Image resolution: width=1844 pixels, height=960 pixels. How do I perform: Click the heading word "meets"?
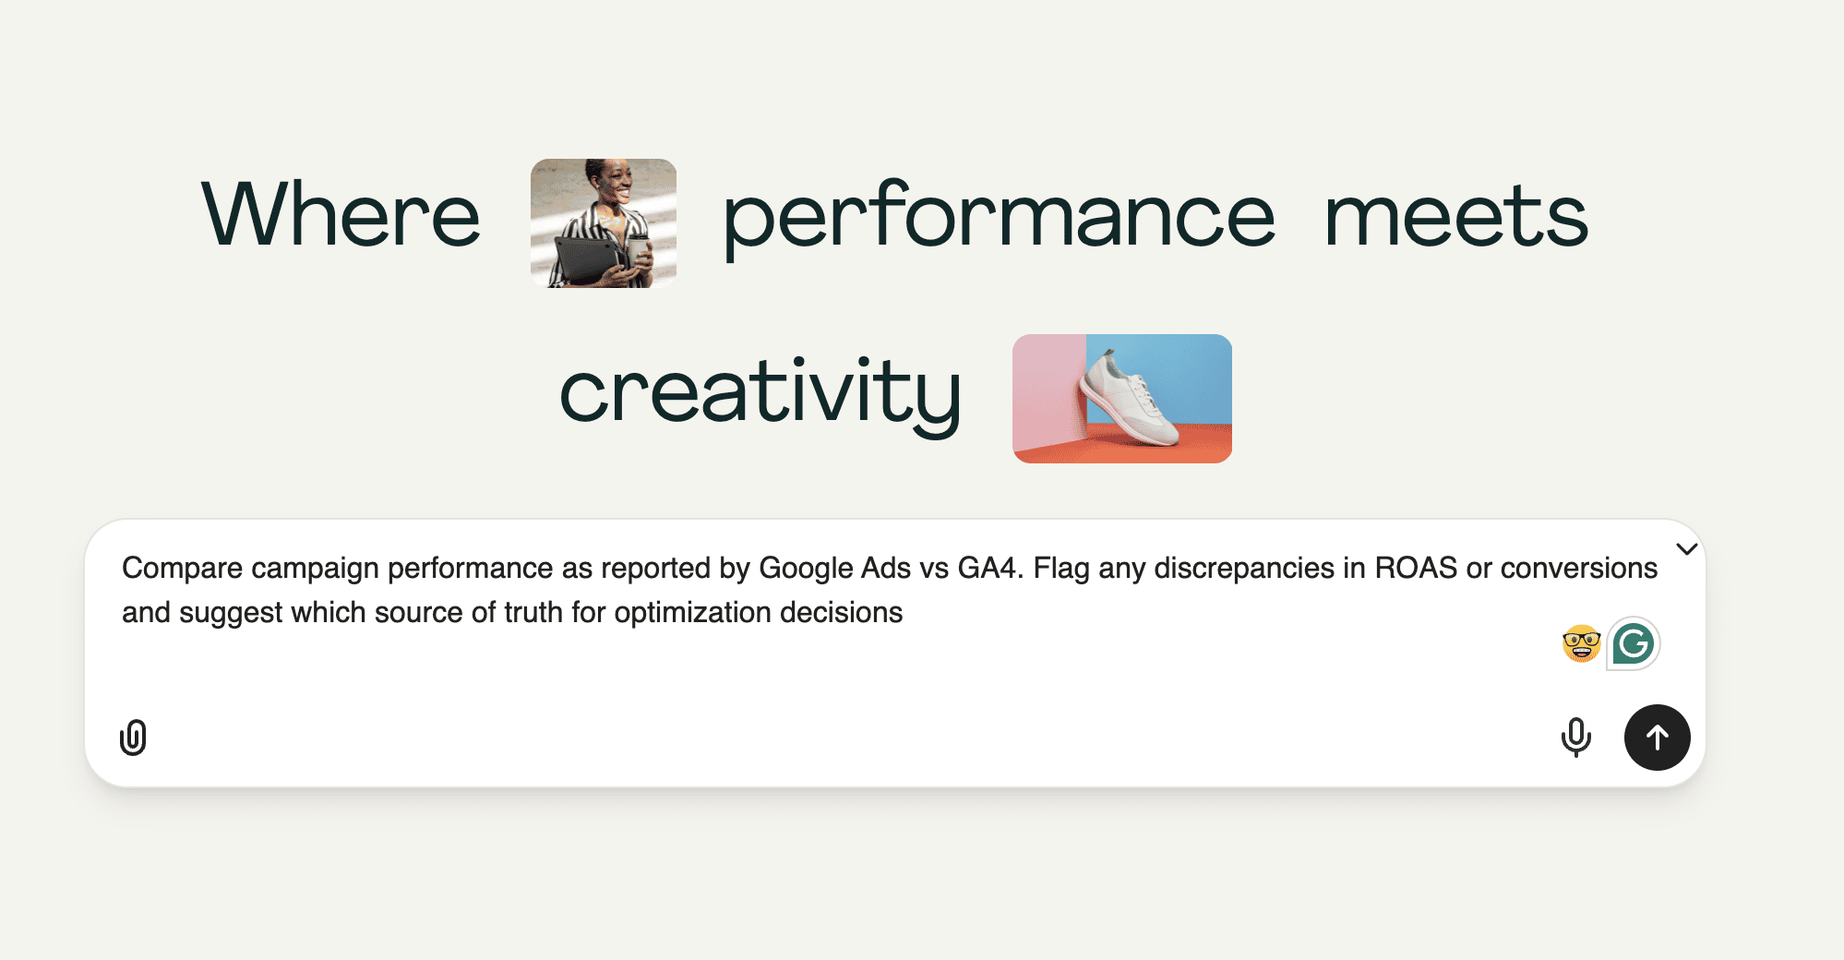tap(1455, 217)
